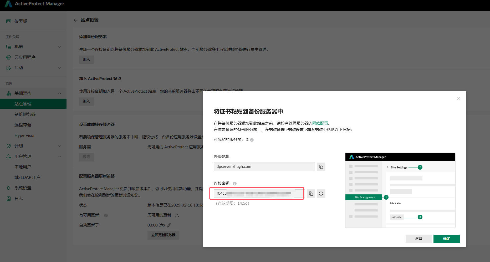
Task: Copy the external address
Action: (321, 167)
